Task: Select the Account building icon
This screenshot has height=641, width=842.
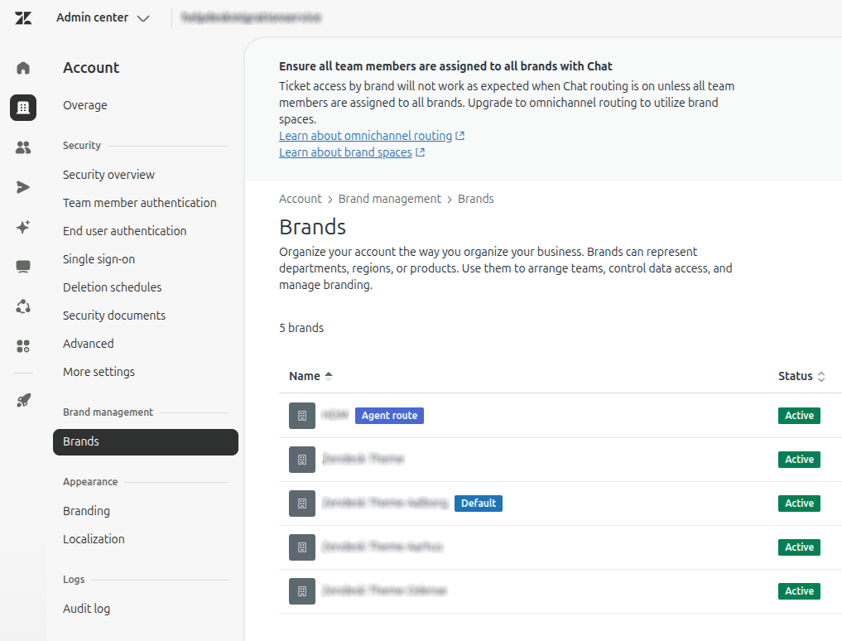Action: pos(23,108)
